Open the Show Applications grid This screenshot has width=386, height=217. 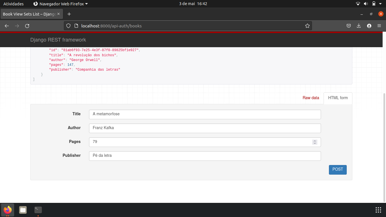[x=378, y=210]
